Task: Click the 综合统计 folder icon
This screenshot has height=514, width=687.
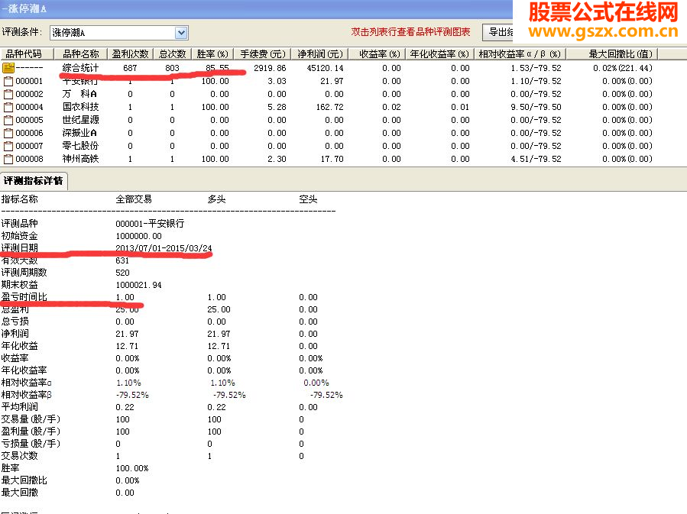Action: pos(8,68)
